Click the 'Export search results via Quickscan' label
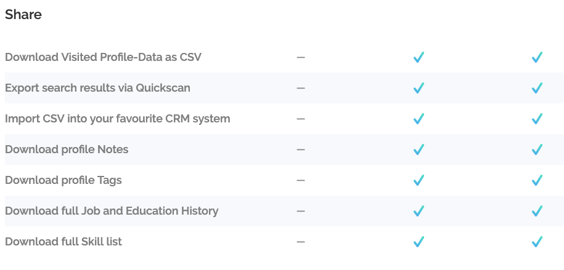The height and width of the screenshot is (270, 564). coord(97,88)
